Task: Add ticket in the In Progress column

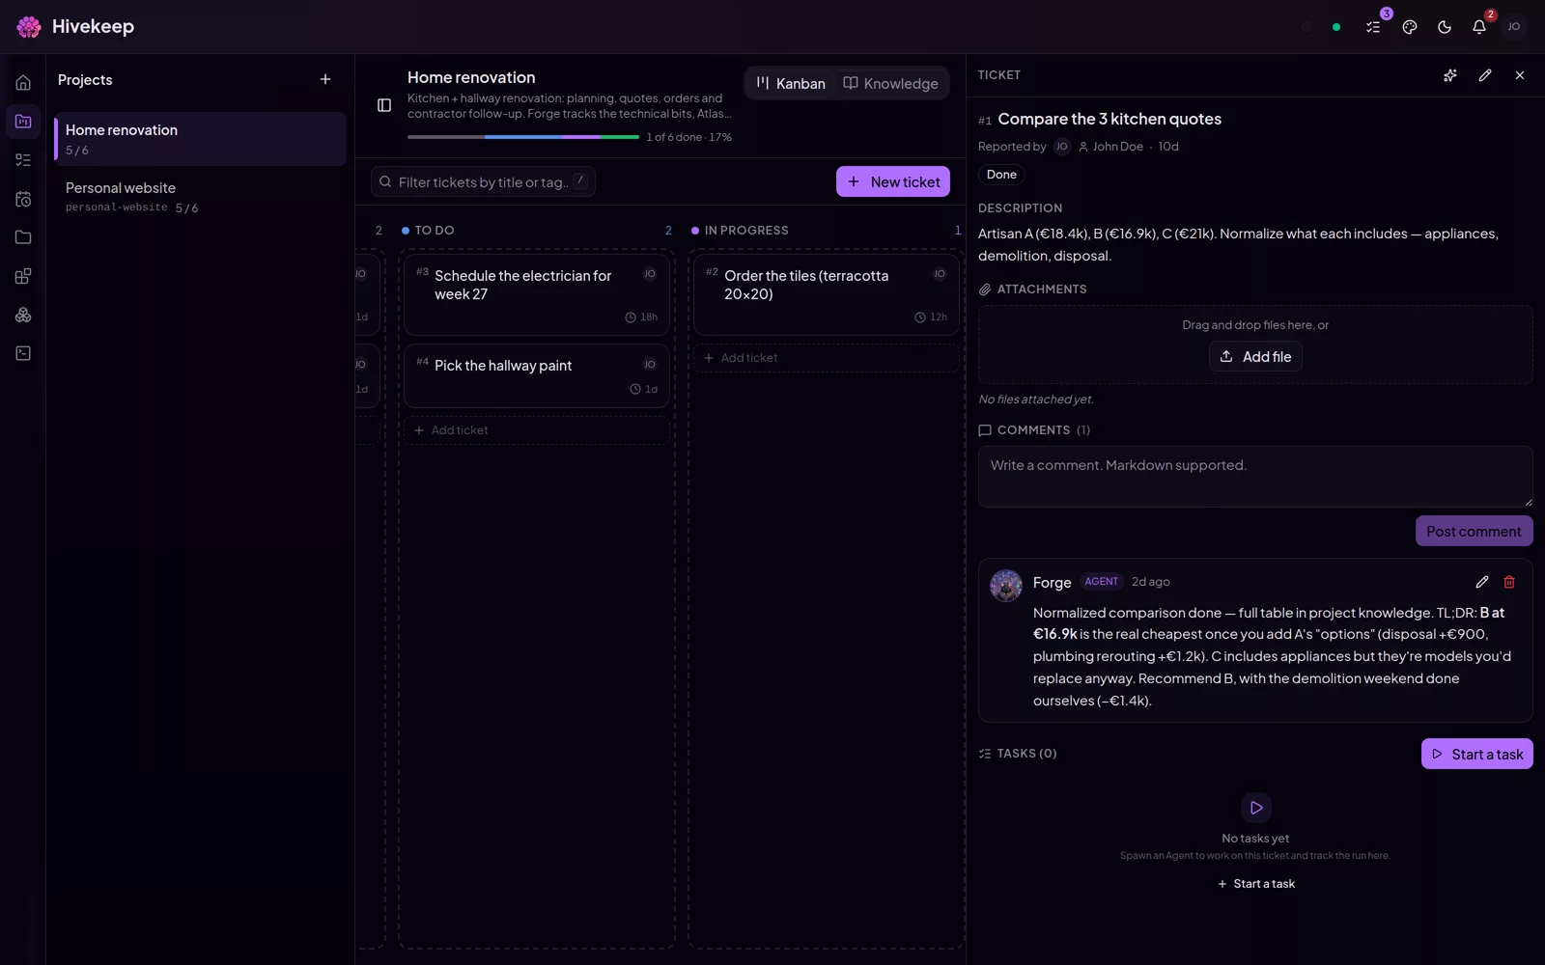Action: (827, 358)
